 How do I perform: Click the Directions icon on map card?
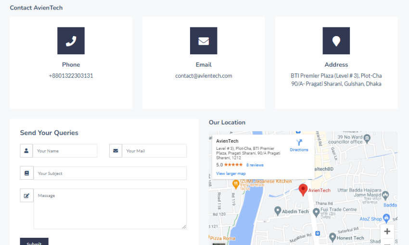pos(299,143)
